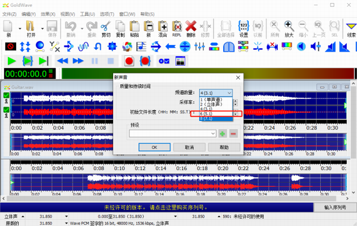Open the 工具(U) menu
Viewport: 357px width, 226px height.
coord(87,14)
